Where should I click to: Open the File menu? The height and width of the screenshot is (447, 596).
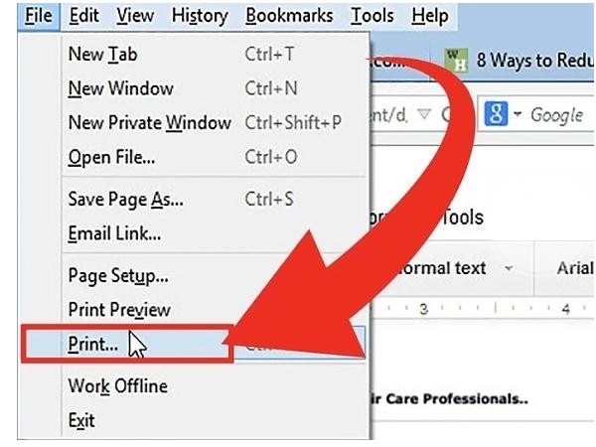[39, 16]
